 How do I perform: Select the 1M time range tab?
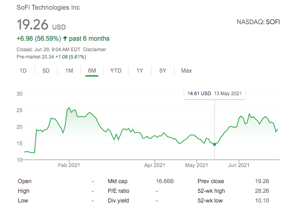(69, 71)
